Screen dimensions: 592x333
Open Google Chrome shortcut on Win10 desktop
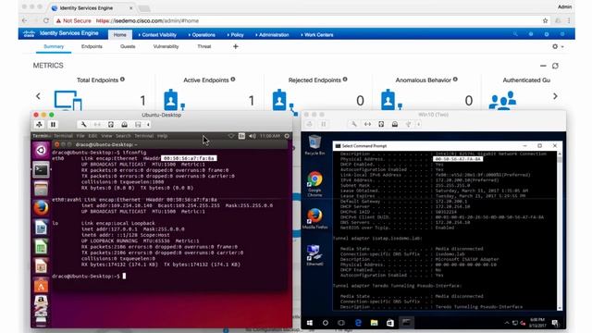(314, 184)
